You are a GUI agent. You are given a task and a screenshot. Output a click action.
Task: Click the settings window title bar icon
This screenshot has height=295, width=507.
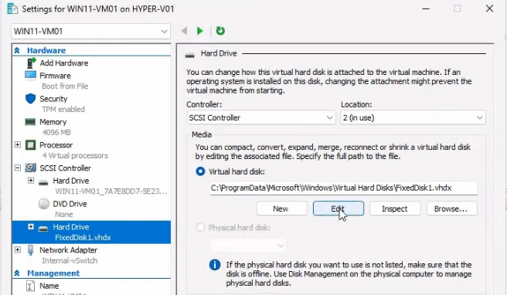click(x=12, y=8)
